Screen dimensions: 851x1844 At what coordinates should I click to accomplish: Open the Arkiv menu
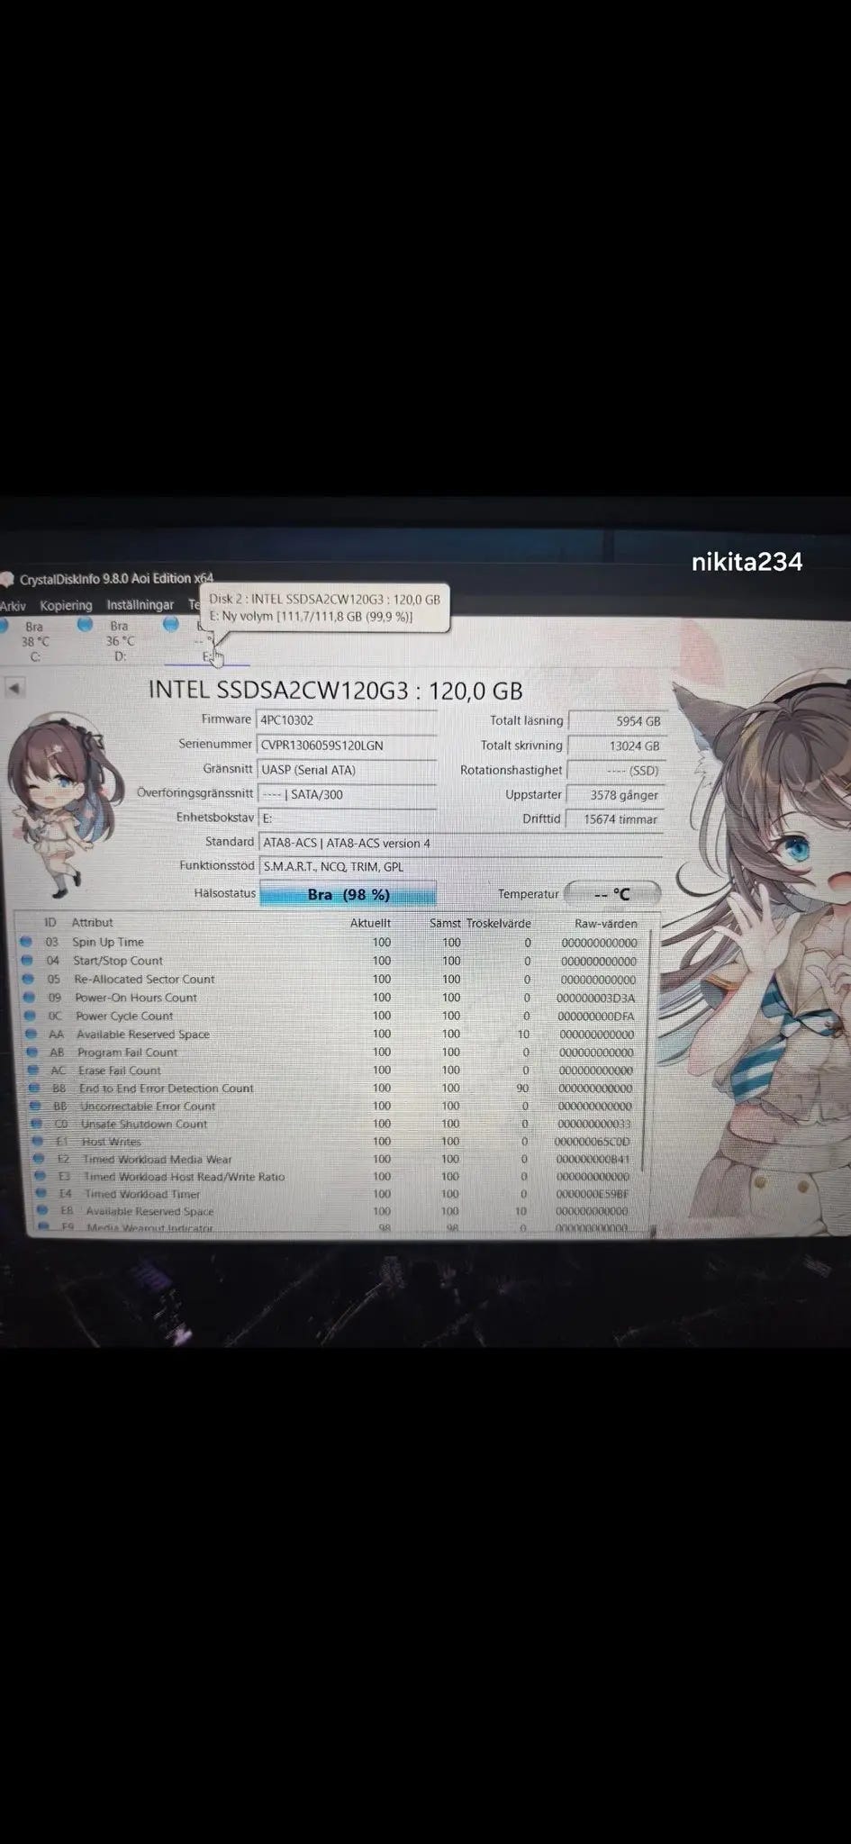click(x=13, y=606)
